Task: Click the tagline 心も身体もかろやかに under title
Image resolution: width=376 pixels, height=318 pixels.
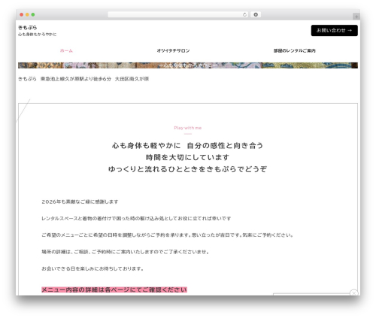Action: coord(37,35)
